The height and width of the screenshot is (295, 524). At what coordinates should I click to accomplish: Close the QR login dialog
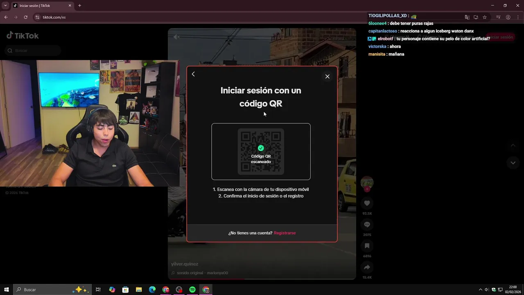pyautogui.click(x=327, y=76)
